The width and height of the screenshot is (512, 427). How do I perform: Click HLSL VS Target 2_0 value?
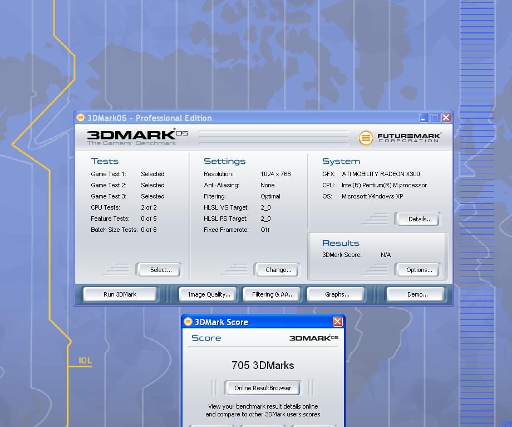click(x=265, y=207)
